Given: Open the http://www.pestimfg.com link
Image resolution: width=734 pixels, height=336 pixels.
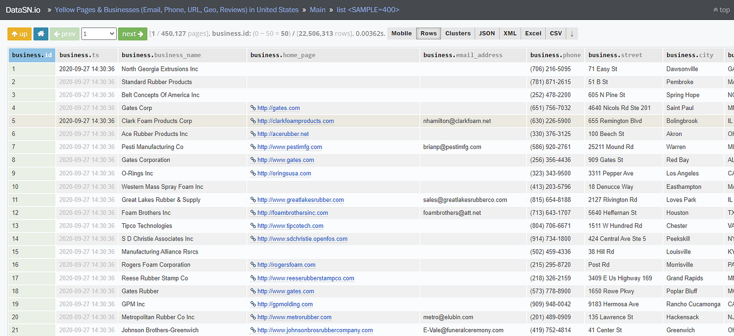Looking at the screenshot, I should click(289, 146).
